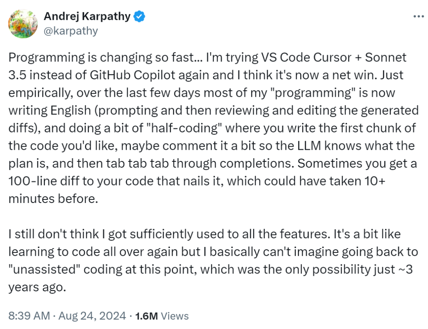
Task: Open the 1.6M Views count
Action: (x=162, y=316)
